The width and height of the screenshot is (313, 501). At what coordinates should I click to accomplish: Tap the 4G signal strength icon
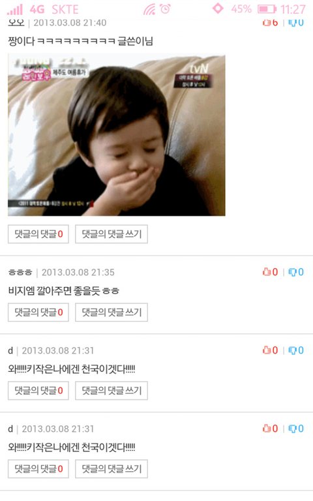coord(15,9)
